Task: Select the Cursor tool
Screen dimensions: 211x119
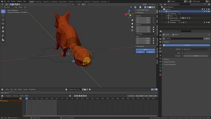Action: coord(3,16)
